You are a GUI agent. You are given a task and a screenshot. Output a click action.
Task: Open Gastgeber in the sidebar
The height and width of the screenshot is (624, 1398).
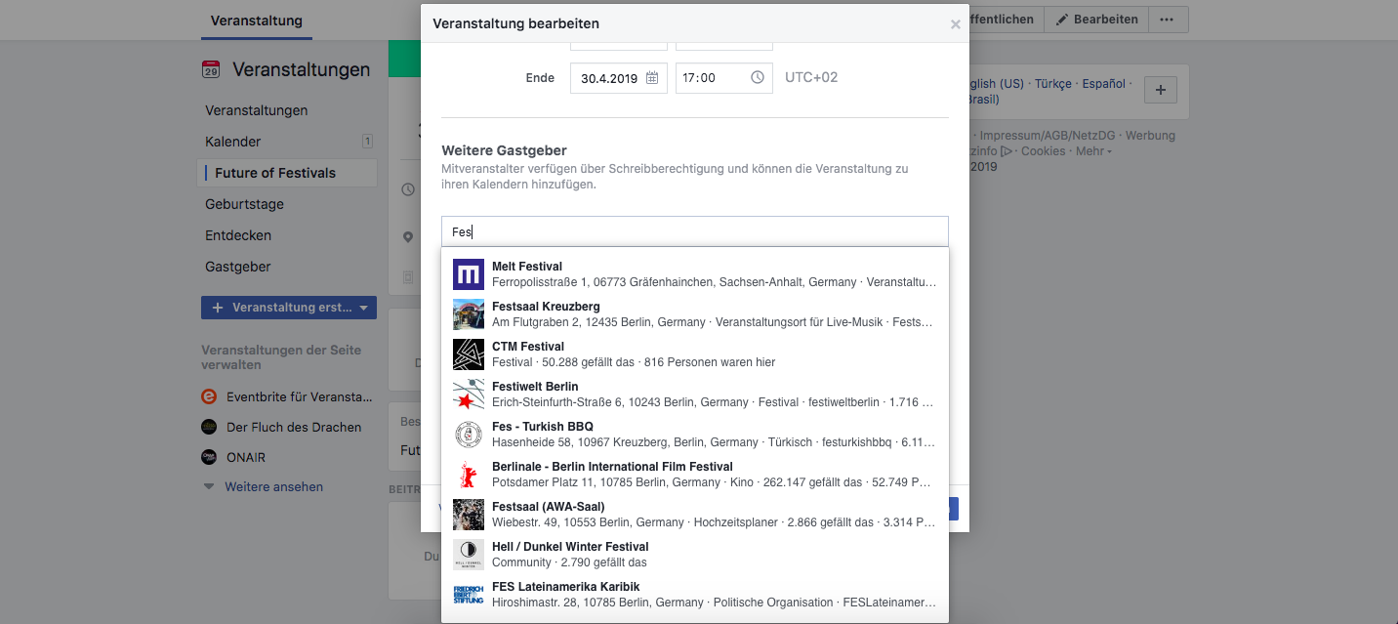[x=238, y=267]
